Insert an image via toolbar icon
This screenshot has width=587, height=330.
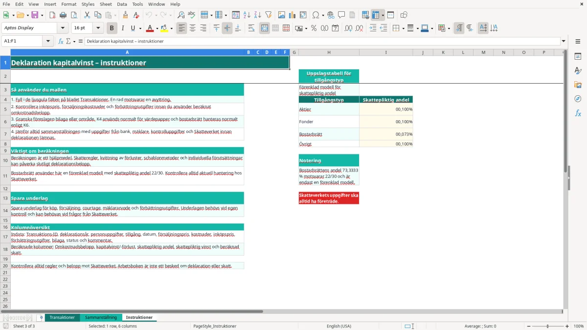(x=282, y=15)
